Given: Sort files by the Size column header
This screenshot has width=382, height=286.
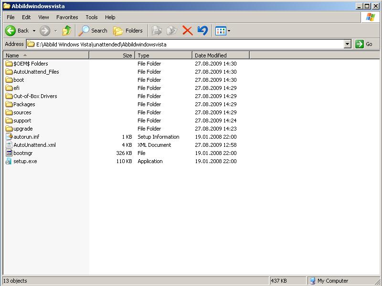Looking at the screenshot, I should tap(112, 55).
